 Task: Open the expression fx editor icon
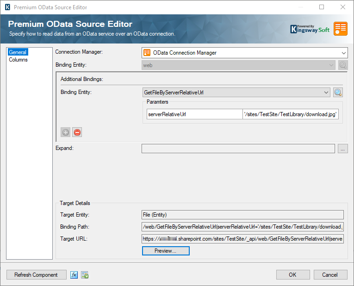pyautogui.click(x=74, y=275)
